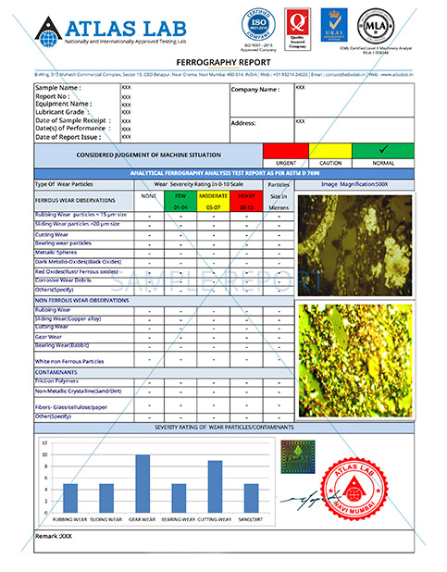Viewport: 447px width, 572px height.
Task: Click the Friction Polymers row label
Action: tap(56, 380)
